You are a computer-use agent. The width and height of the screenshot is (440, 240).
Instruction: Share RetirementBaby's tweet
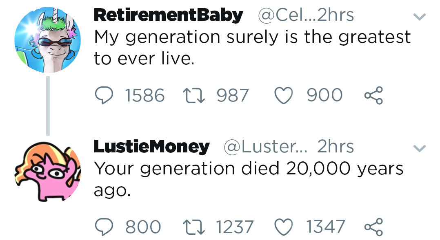click(x=373, y=96)
